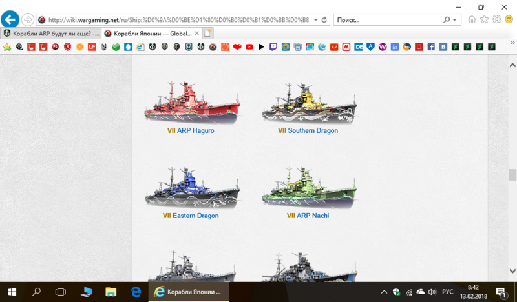Image resolution: width=517 pixels, height=302 pixels.
Task: Launch Microsoft Edge from the taskbar
Action: tap(136, 292)
